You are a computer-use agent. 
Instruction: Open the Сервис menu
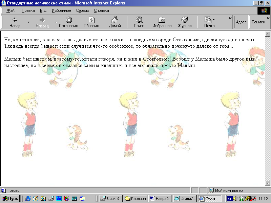tap(82, 10)
